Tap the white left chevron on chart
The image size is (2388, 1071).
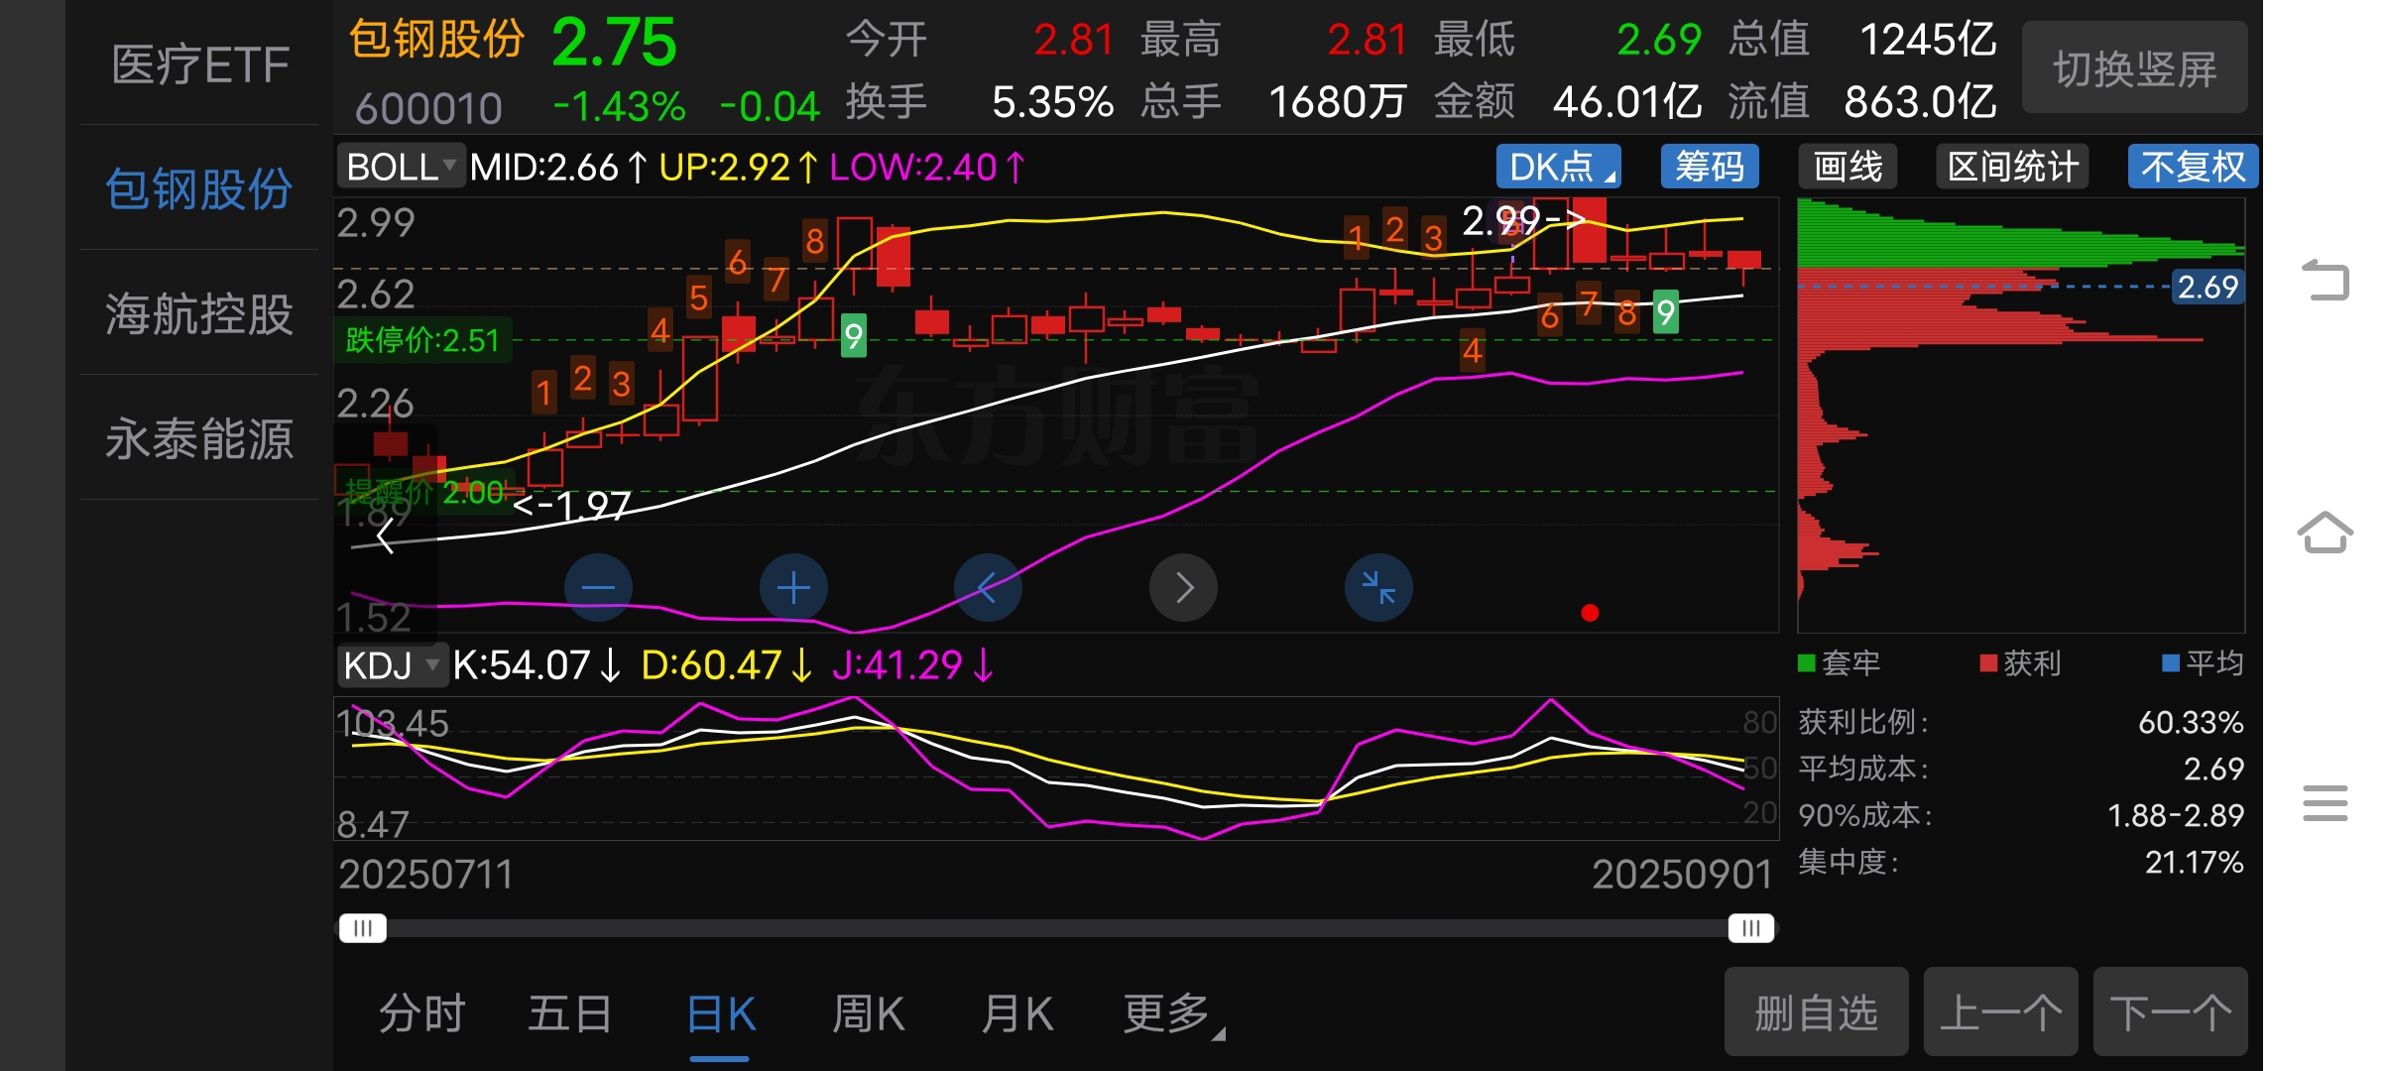click(386, 536)
